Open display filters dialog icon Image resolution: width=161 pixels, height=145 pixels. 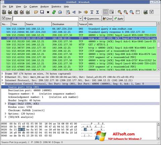coord(152,12)
